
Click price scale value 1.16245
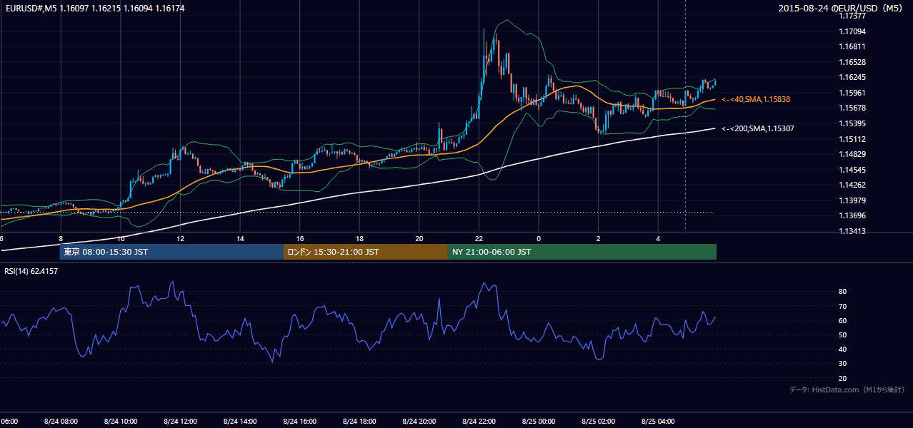point(852,78)
